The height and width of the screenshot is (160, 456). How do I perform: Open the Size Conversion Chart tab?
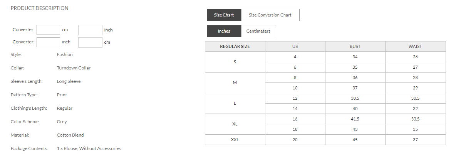(x=270, y=15)
